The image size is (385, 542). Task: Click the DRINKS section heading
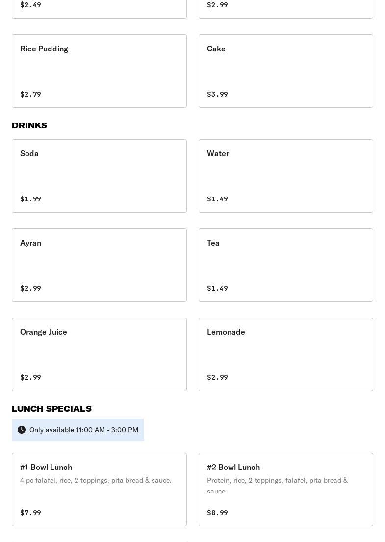pyautogui.click(x=29, y=125)
